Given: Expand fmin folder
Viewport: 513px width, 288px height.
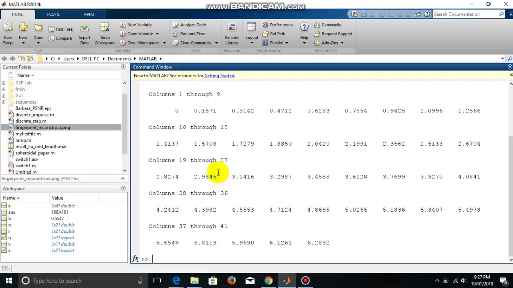Looking at the screenshot, I should coord(4,89).
